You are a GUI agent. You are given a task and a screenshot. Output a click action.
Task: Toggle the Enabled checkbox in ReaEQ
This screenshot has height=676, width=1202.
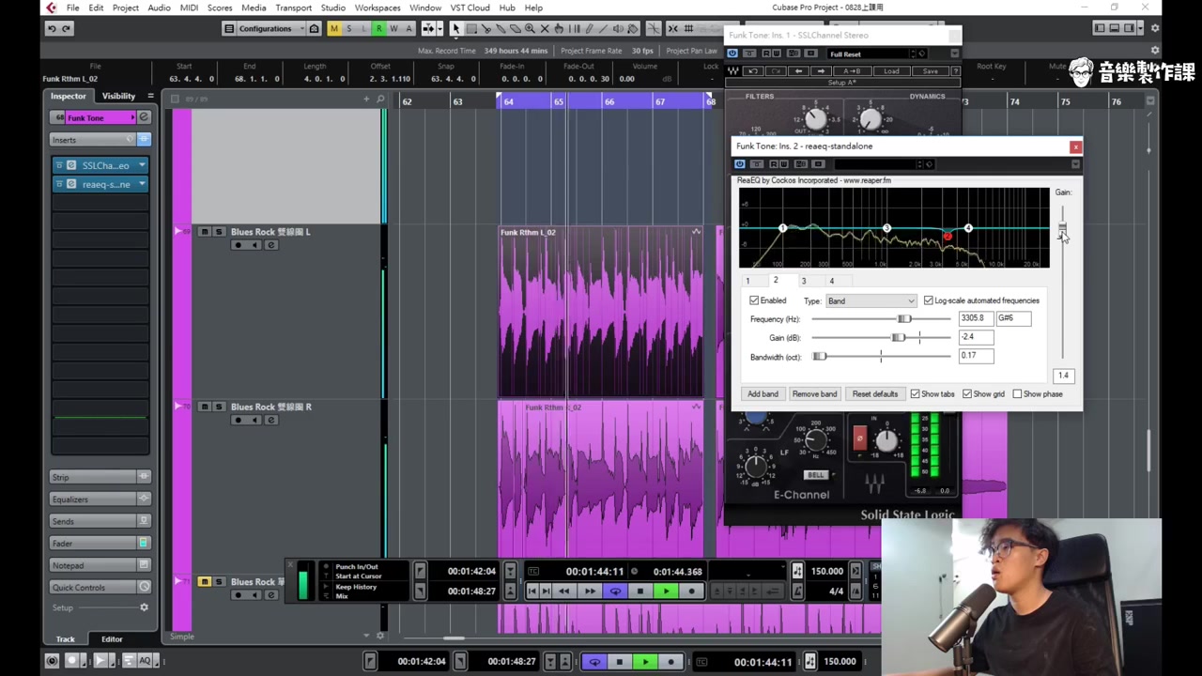[x=754, y=300]
